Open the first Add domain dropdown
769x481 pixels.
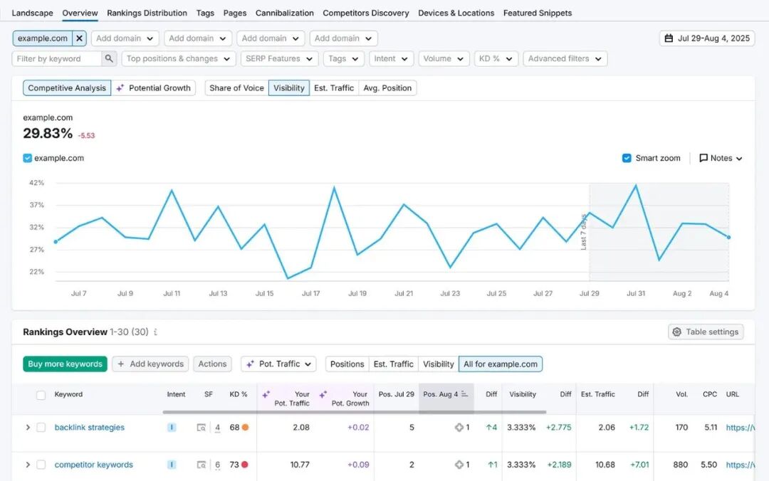(125, 38)
